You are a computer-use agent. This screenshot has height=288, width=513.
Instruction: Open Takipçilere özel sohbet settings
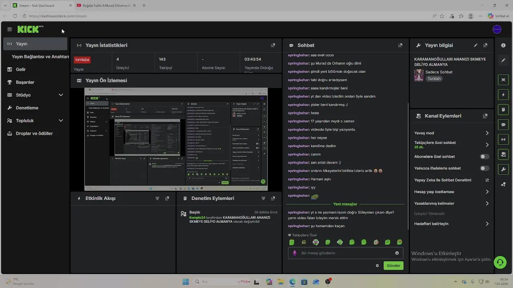pyautogui.click(x=451, y=145)
